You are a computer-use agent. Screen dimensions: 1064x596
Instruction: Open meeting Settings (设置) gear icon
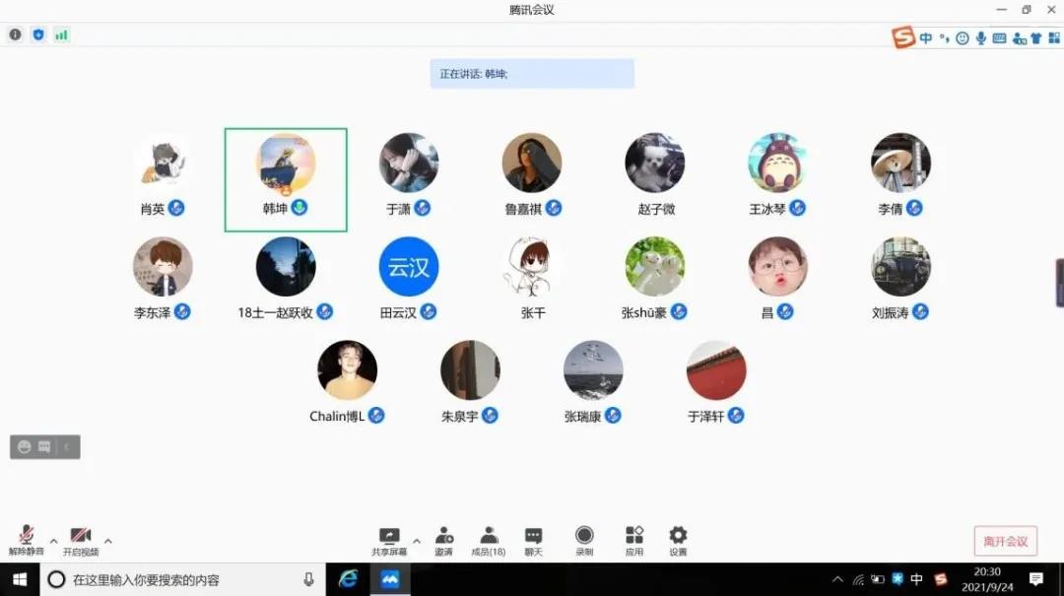(x=678, y=537)
